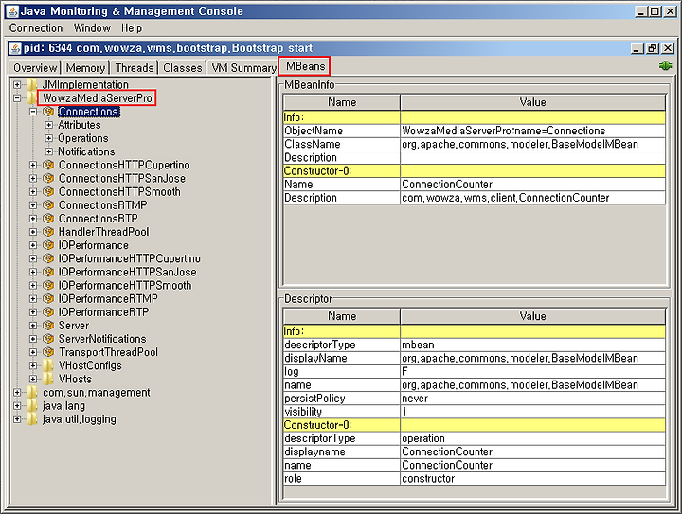682x514 pixels.
Task: Click the Java icon in inner window title
Action: tap(15, 48)
